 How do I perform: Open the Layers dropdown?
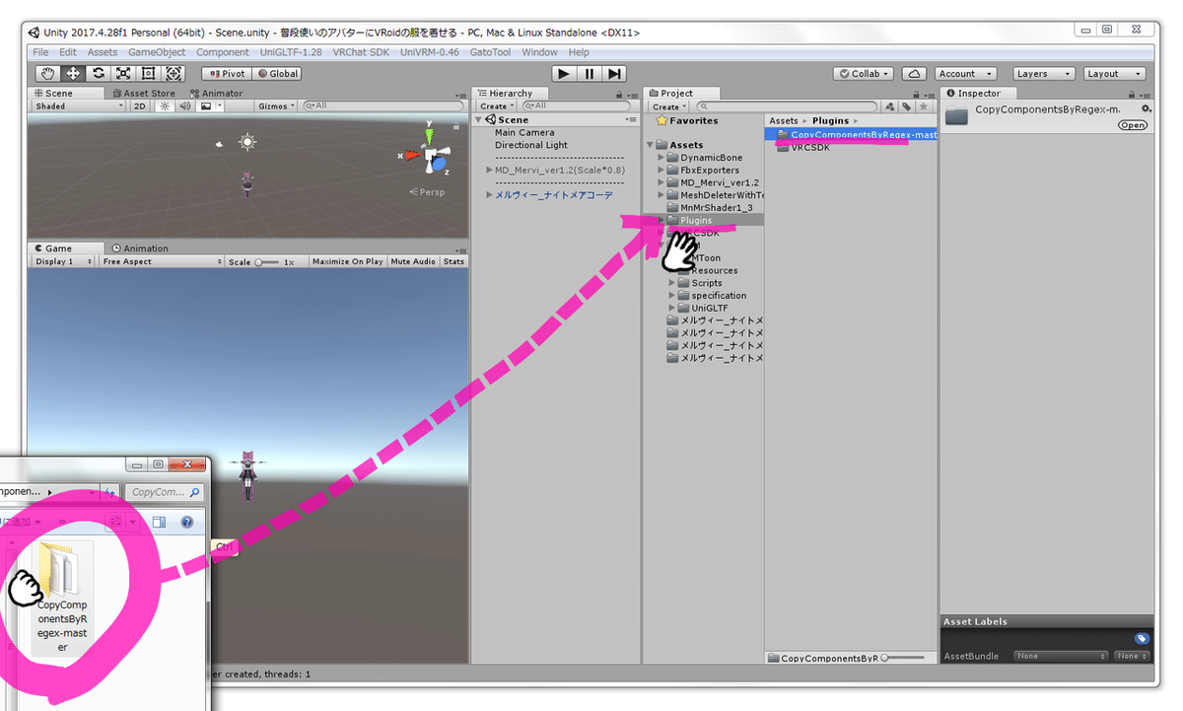coord(1043,73)
